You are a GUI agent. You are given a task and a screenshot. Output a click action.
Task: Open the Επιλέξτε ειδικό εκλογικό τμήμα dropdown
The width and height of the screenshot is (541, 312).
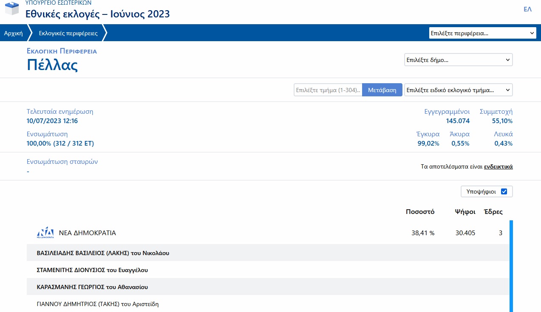click(458, 90)
